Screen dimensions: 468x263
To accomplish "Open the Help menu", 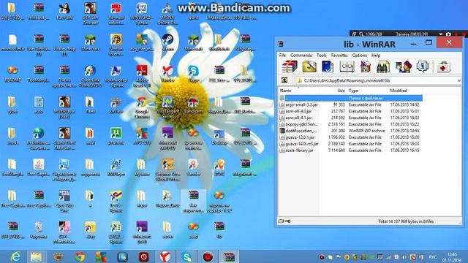I will click(x=376, y=56).
